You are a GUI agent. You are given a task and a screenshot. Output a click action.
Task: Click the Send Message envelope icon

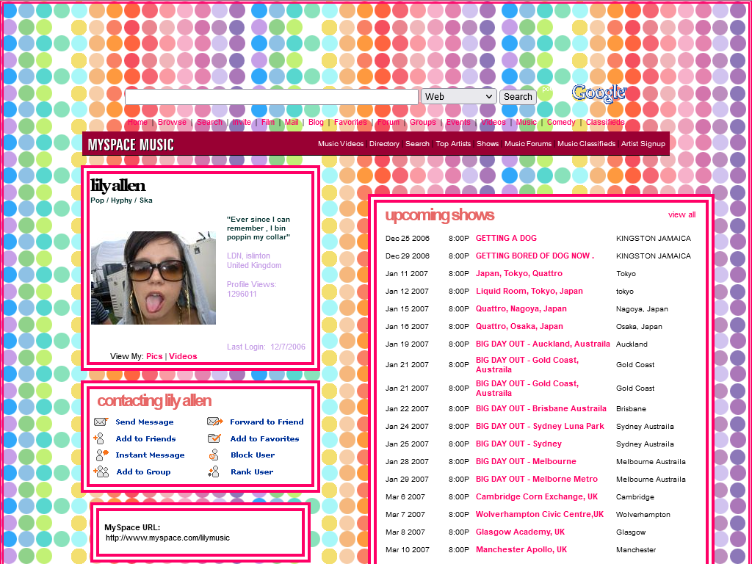coord(101,422)
